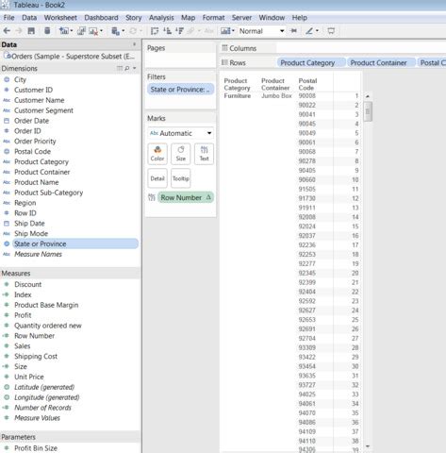The width and height of the screenshot is (446, 453).
Task: Open the Analysis menu
Action: [161, 18]
